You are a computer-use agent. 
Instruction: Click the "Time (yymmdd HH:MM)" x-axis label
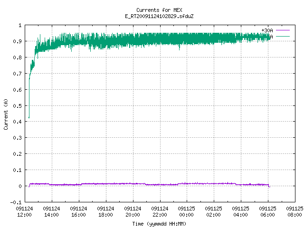[159, 224]
